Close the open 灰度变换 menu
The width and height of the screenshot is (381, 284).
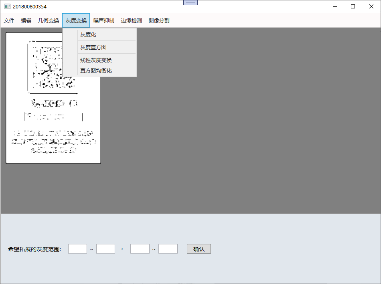tap(76, 21)
